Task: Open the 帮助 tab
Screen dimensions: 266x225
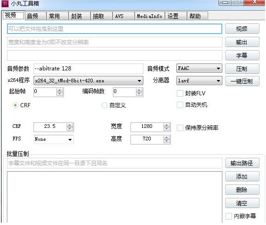Action: [x=198, y=16]
